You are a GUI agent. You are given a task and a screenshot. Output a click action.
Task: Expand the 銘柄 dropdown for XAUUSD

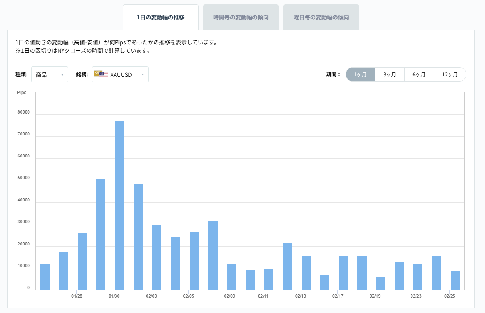click(x=120, y=74)
